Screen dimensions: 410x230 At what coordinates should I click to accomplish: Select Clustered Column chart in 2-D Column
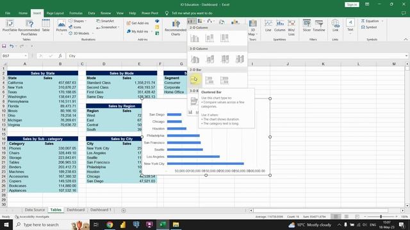[x=195, y=38]
